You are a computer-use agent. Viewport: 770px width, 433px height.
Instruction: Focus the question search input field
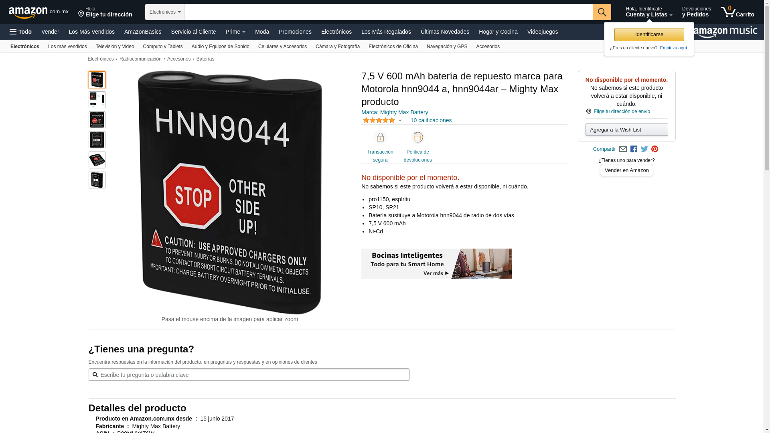[x=249, y=375]
